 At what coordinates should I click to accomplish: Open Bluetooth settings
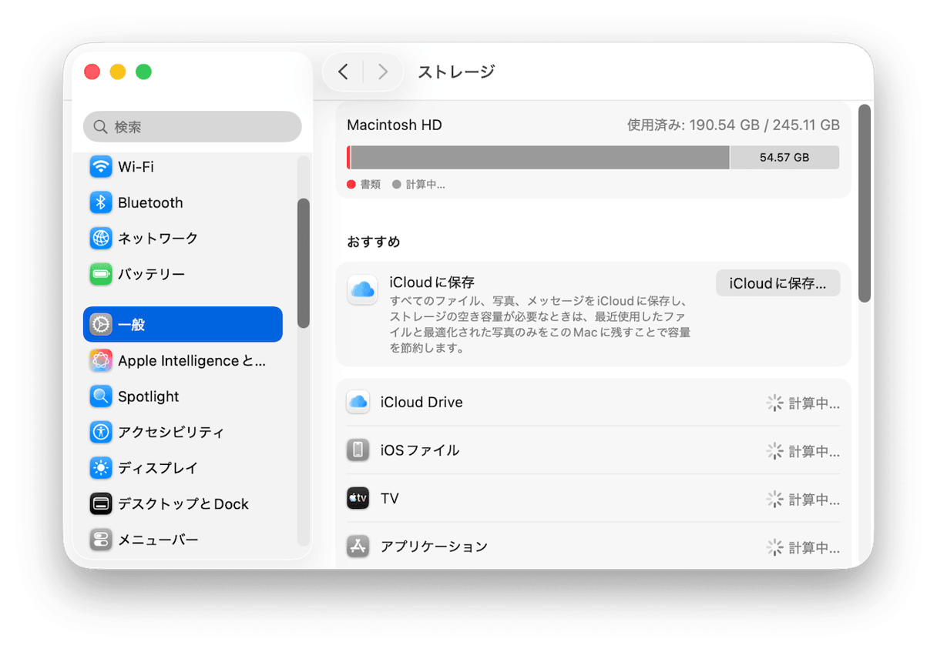pos(183,202)
